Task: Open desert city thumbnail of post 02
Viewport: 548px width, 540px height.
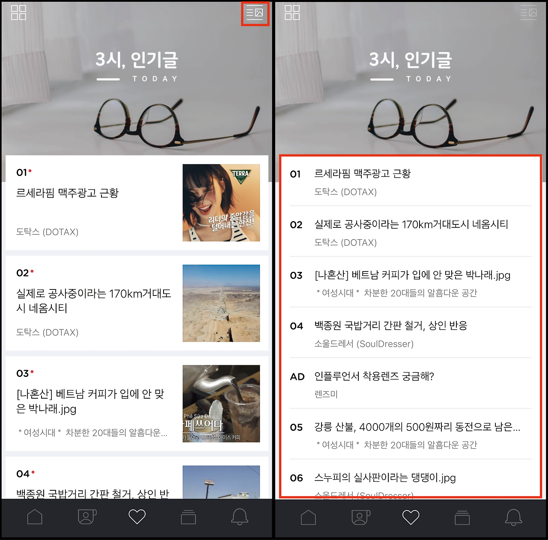Action: tap(221, 303)
